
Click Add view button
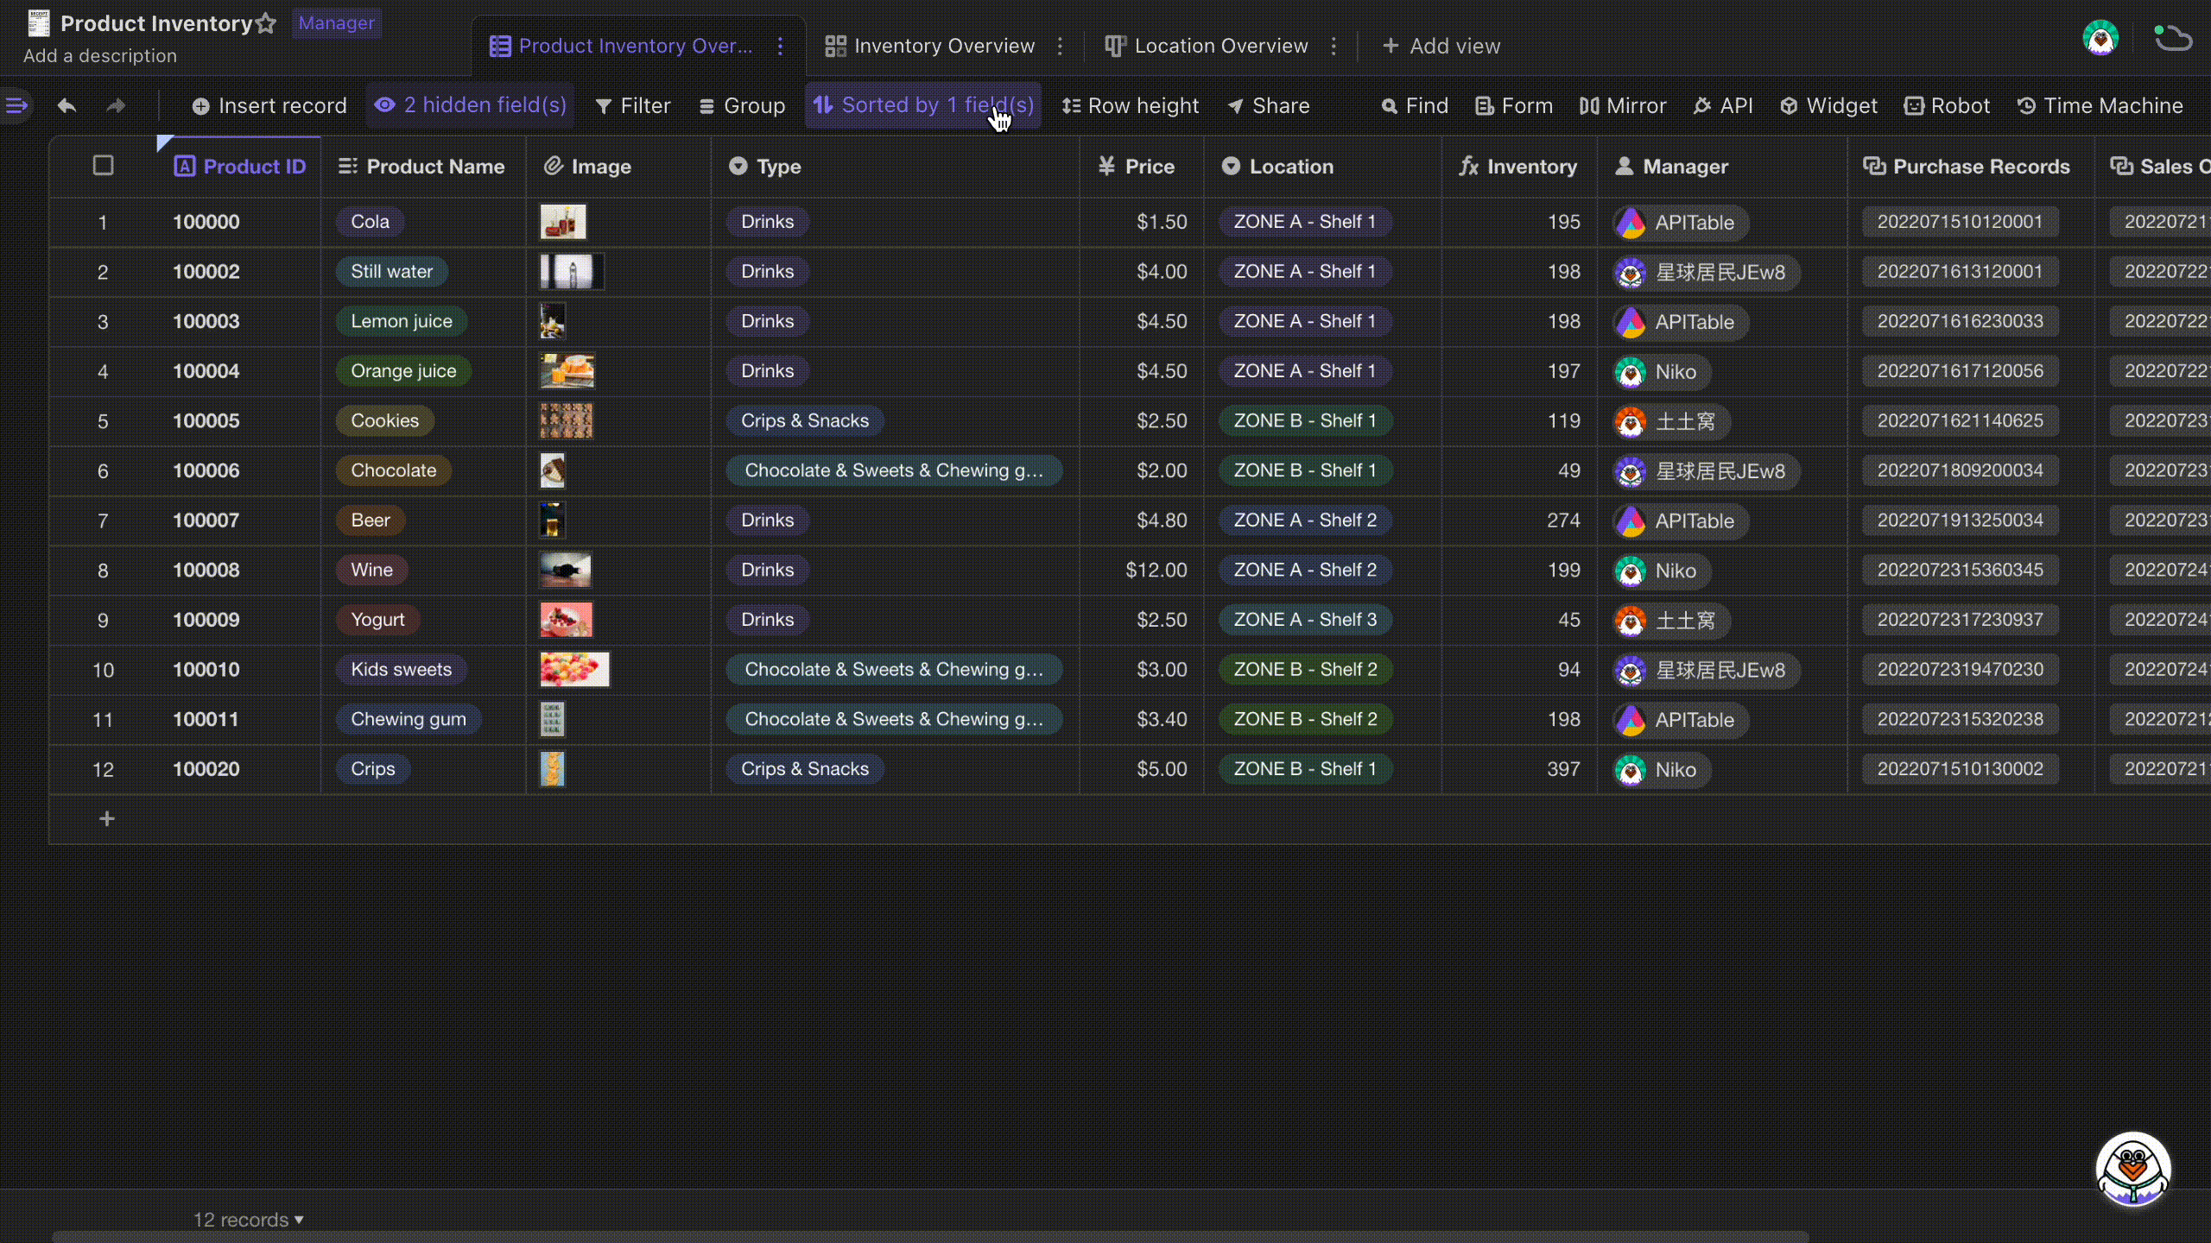pyautogui.click(x=1442, y=46)
